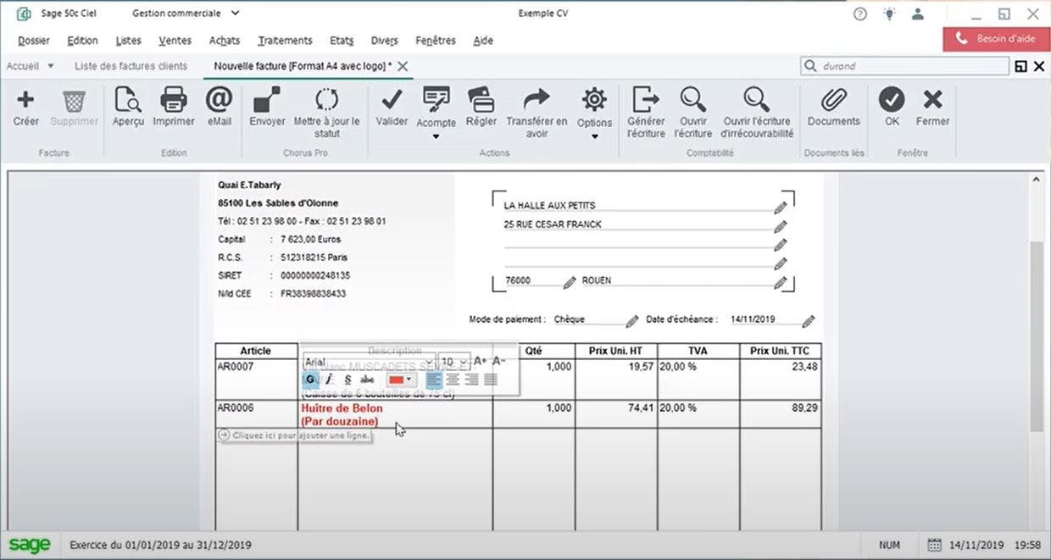Viewport: 1051px width, 560px height.
Task: Edit Date d'échéance pencil icon
Action: pos(809,321)
